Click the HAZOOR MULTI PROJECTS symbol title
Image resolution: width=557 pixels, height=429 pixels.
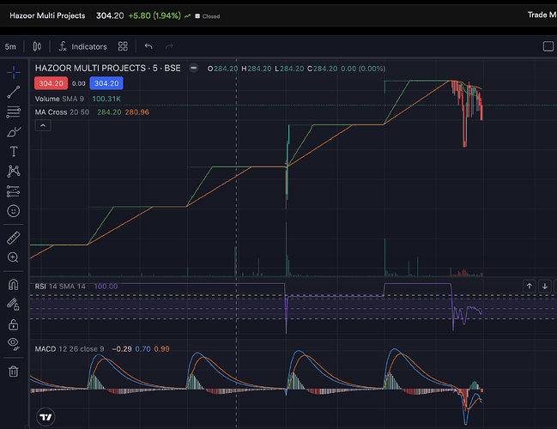pos(107,68)
